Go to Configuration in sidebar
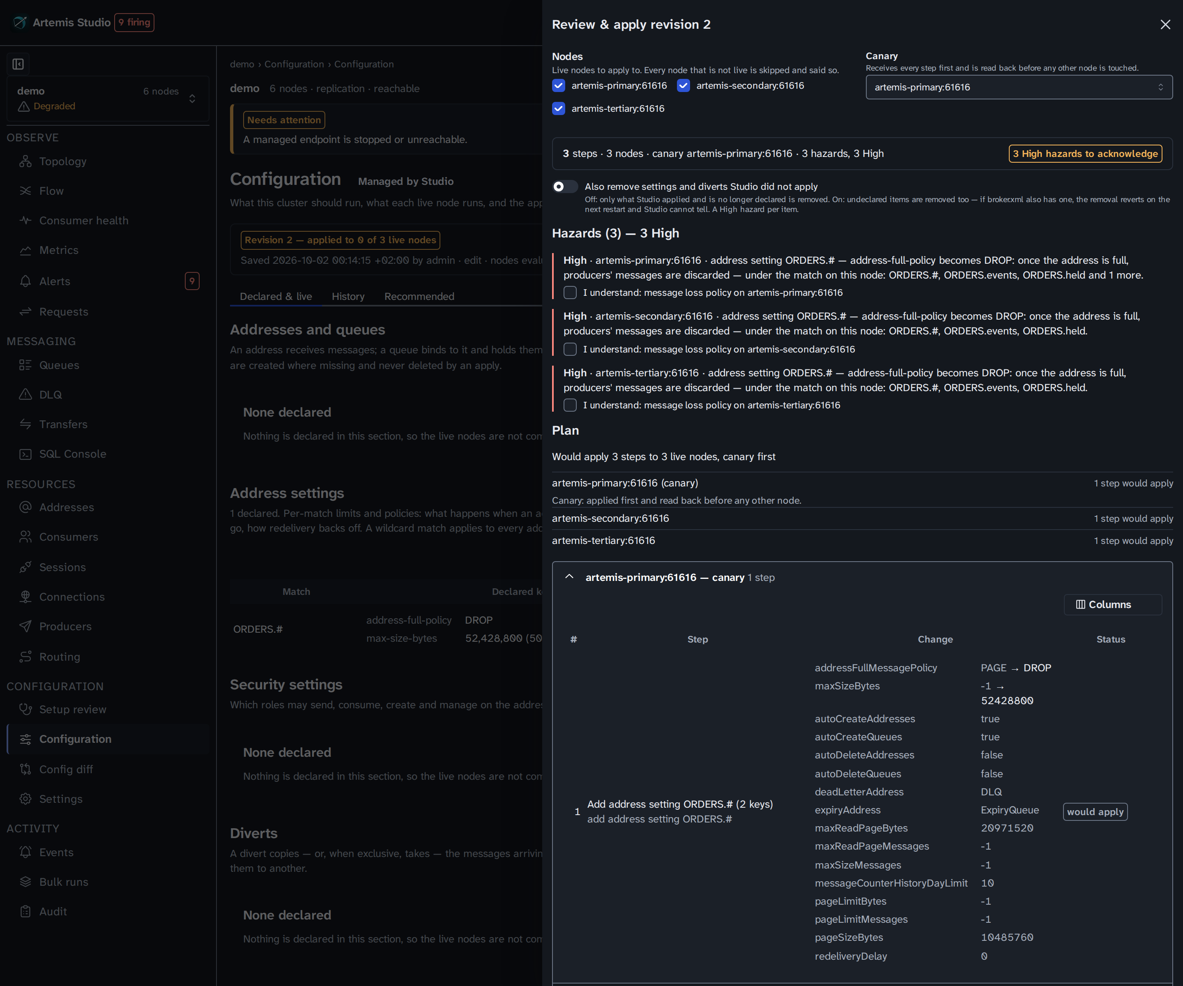Viewport: 1183px width, 986px height. point(108,739)
